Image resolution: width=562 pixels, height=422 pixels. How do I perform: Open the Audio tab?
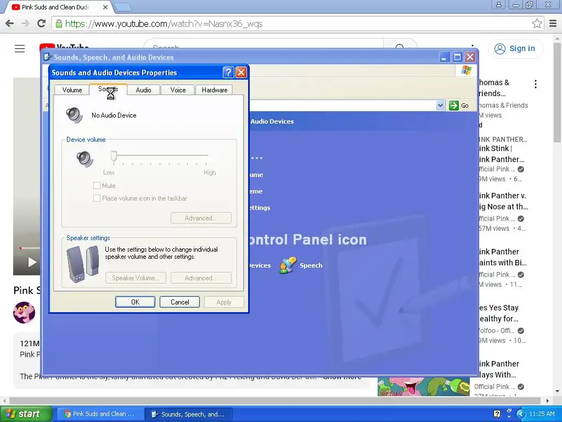pos(143,90)
